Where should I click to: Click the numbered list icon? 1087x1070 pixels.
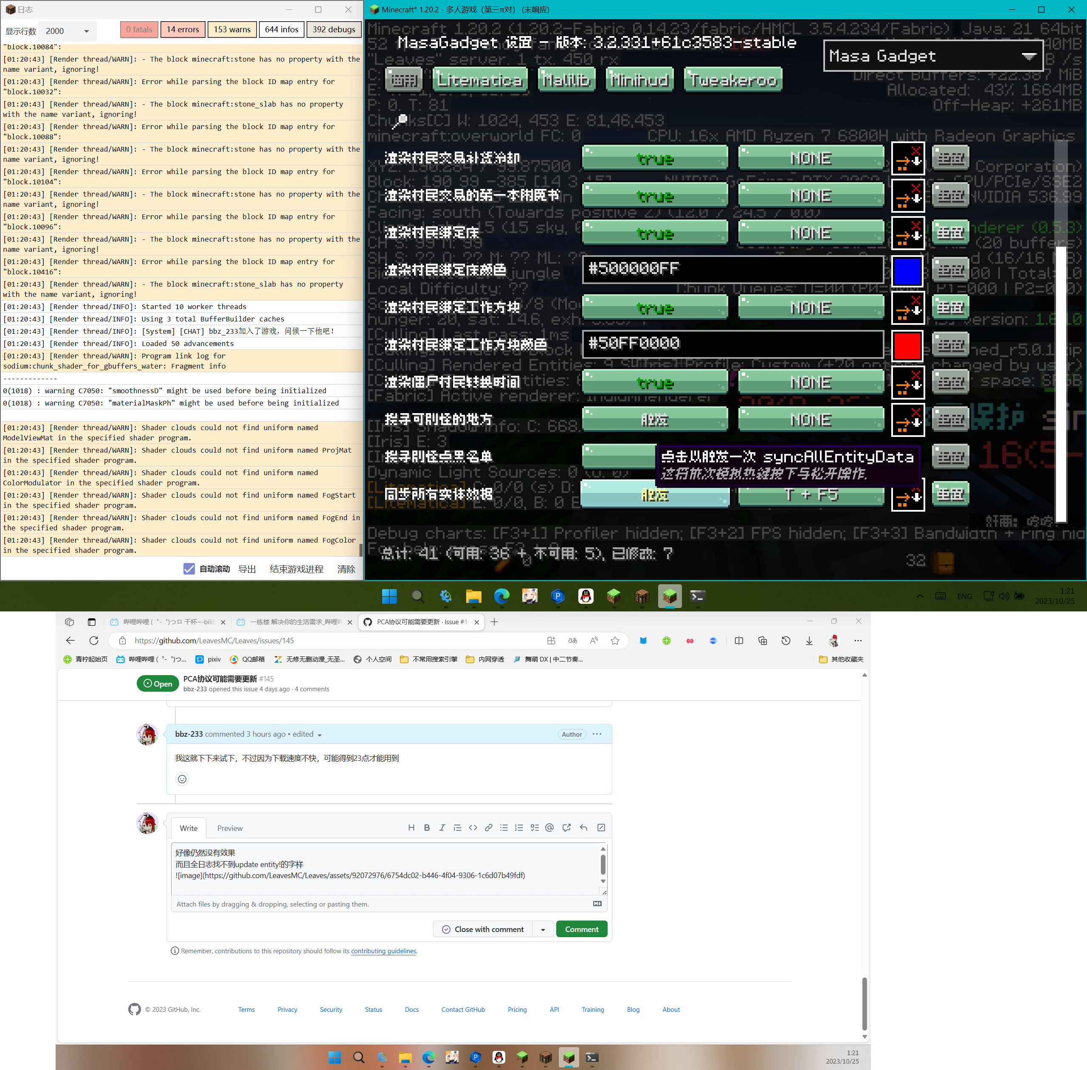tap(519, 827)
